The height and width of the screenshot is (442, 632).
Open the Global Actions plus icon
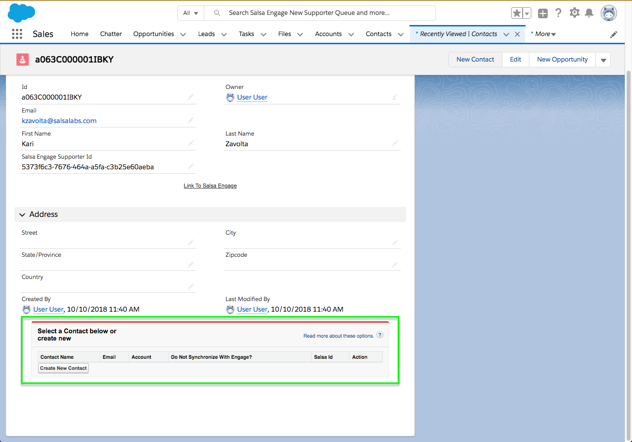543,13
